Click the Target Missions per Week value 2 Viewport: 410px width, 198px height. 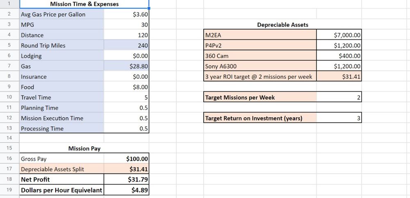tap(339, 98)
